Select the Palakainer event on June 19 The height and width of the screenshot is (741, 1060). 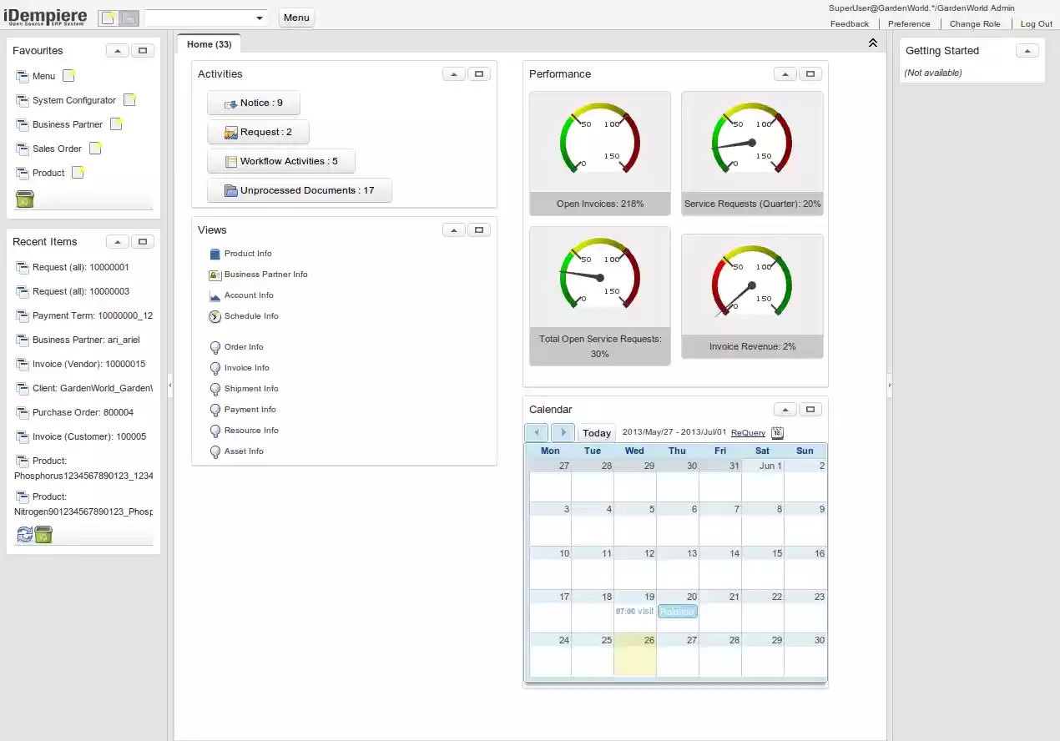(x=677, y=612)
